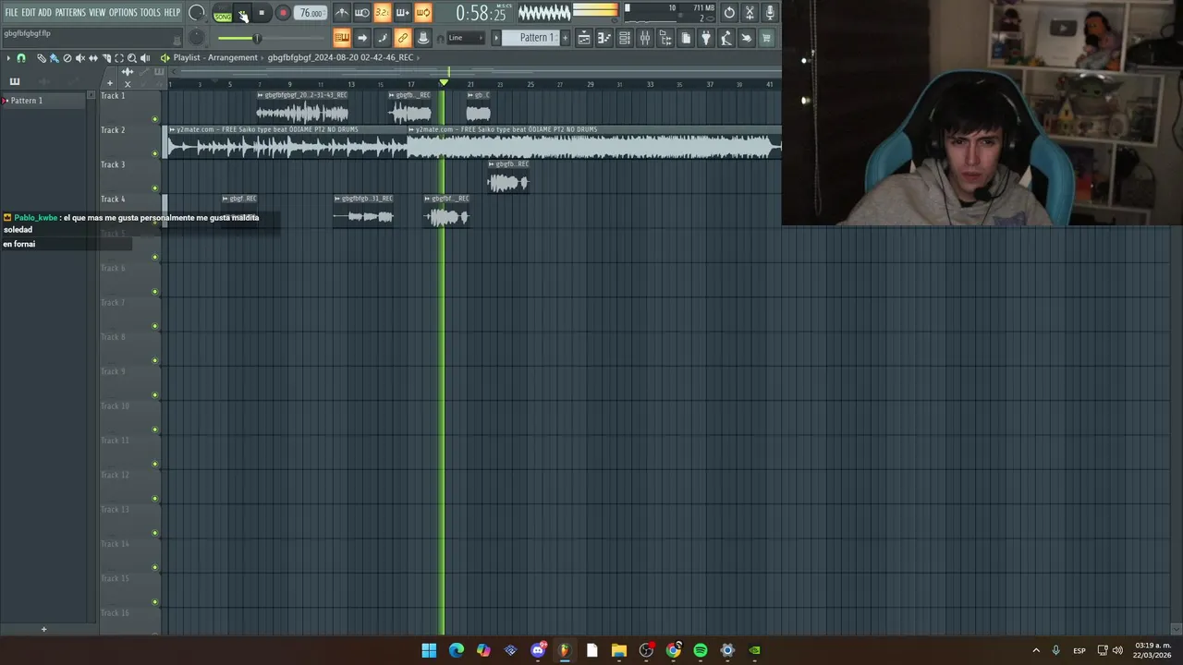Open the audio editor scissors icon
This screenshot has height=665, width=1183.
[750, 13]
